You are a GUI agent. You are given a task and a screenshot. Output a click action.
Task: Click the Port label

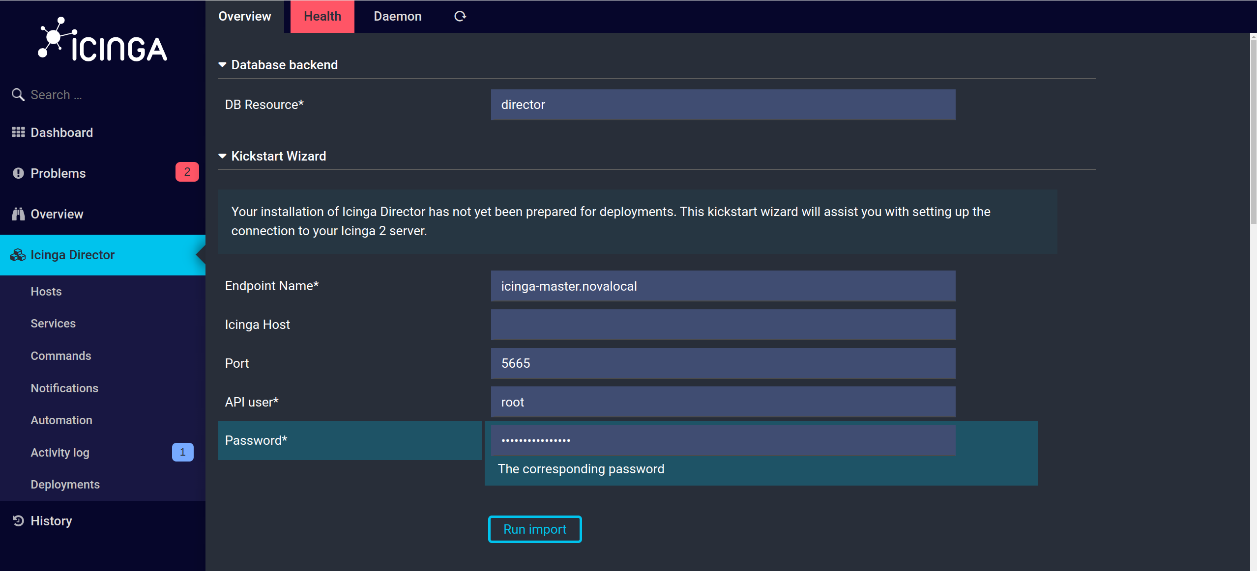pyautogui.click(x=237, y=363)
